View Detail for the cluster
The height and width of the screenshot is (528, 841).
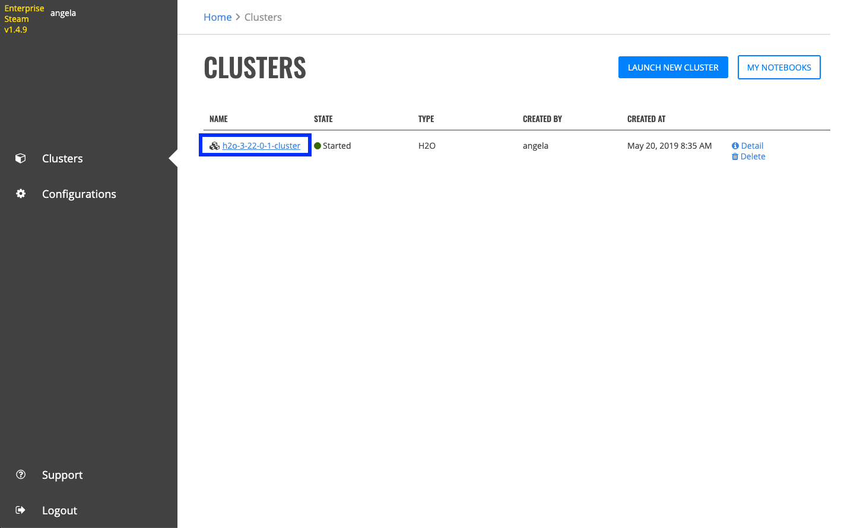[753, 146]
